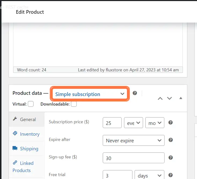Click help icon for Expire after
197x179 pixels.
(x=170, y=140)
